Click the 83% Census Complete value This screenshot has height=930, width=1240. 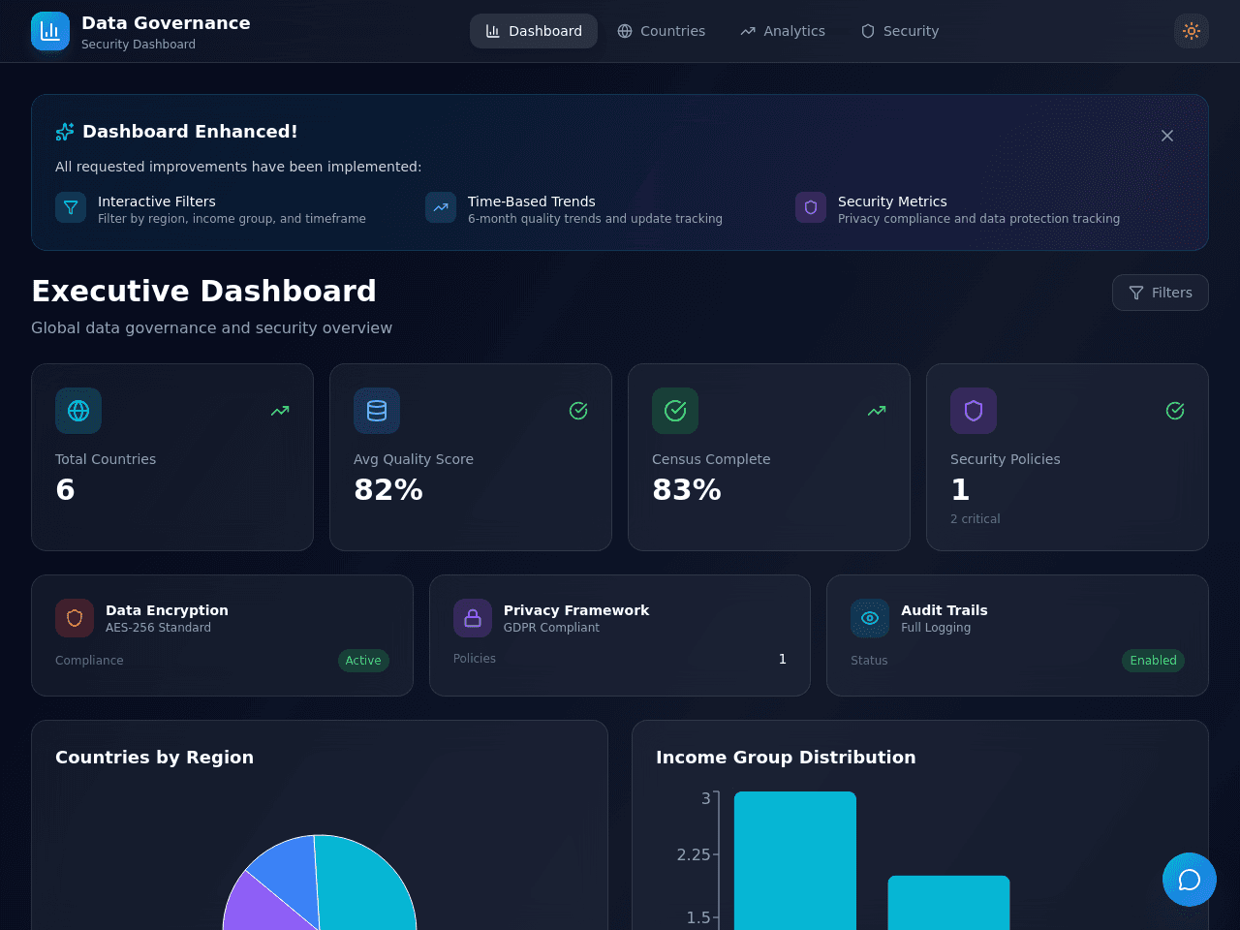[687, 490]
